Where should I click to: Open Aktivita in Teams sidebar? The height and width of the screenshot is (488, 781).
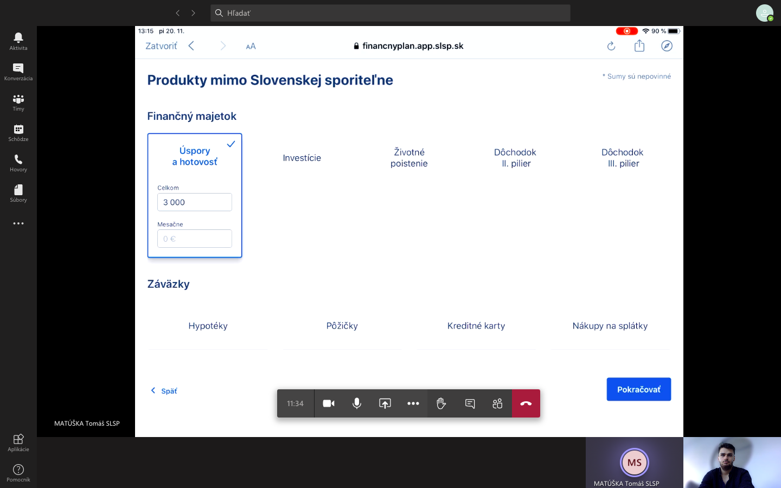pyautogui.click(x=18, y=41)
